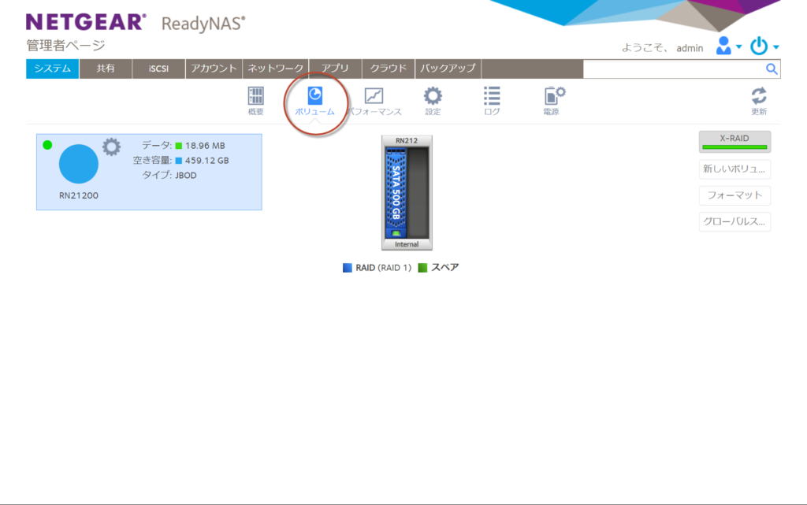Click the グローバルスペア button
Screen dimensions: 807x505
point(734,221)
